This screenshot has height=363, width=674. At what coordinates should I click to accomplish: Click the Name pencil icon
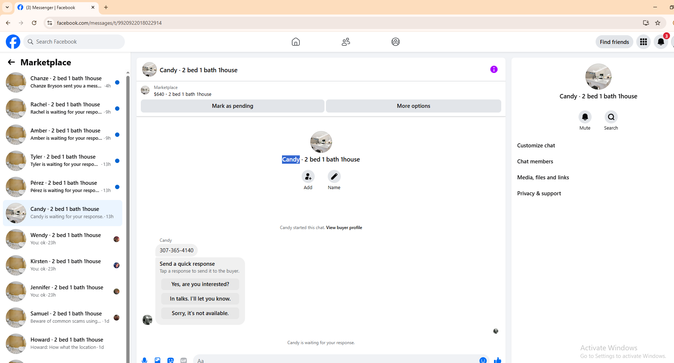(x=334, y=176)
